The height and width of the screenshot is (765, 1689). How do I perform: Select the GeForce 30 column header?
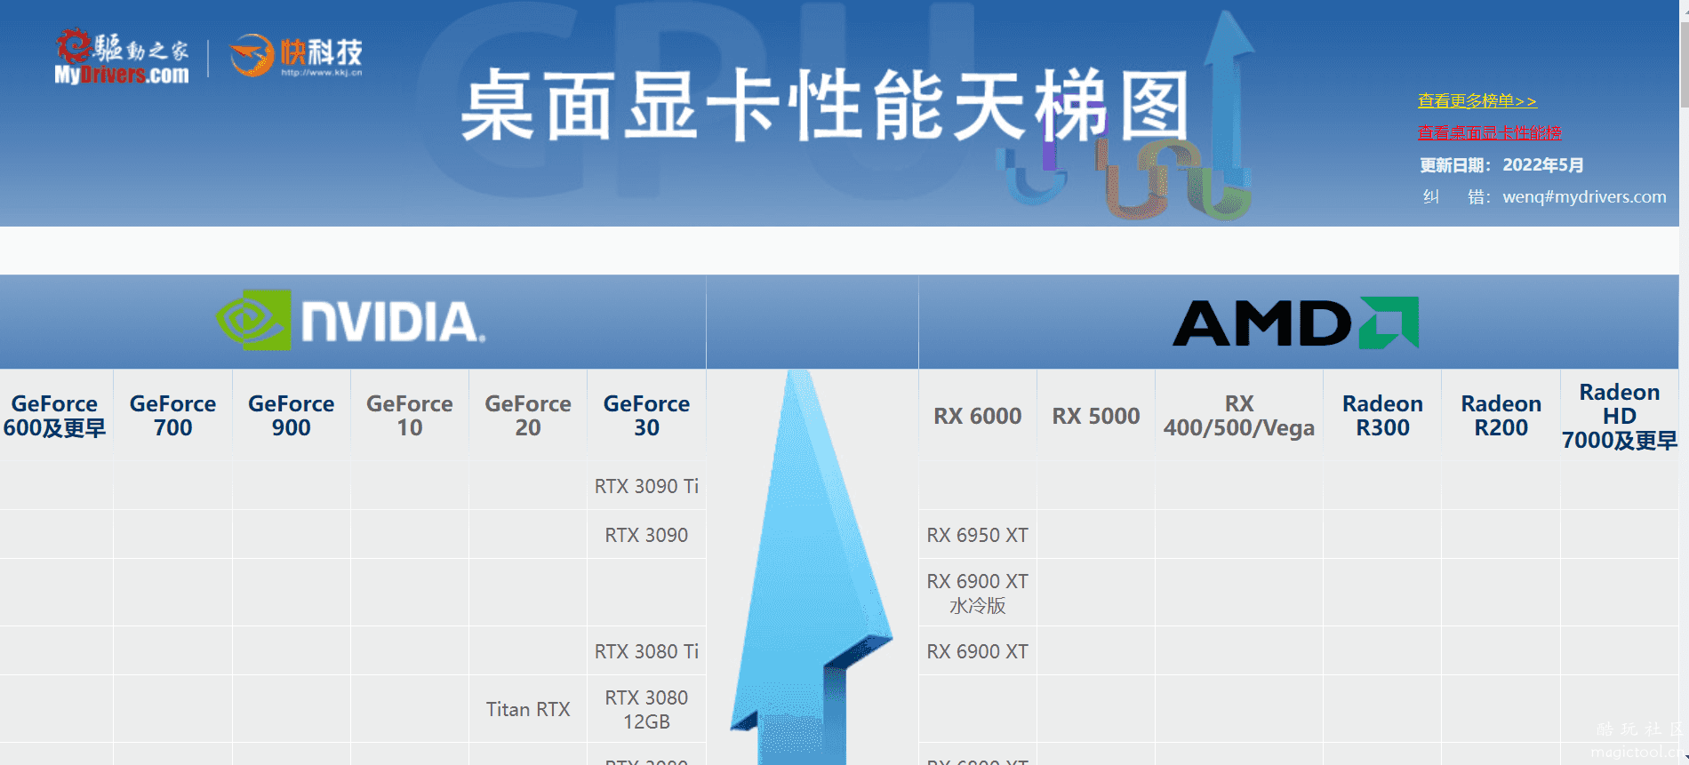(646, 416)
